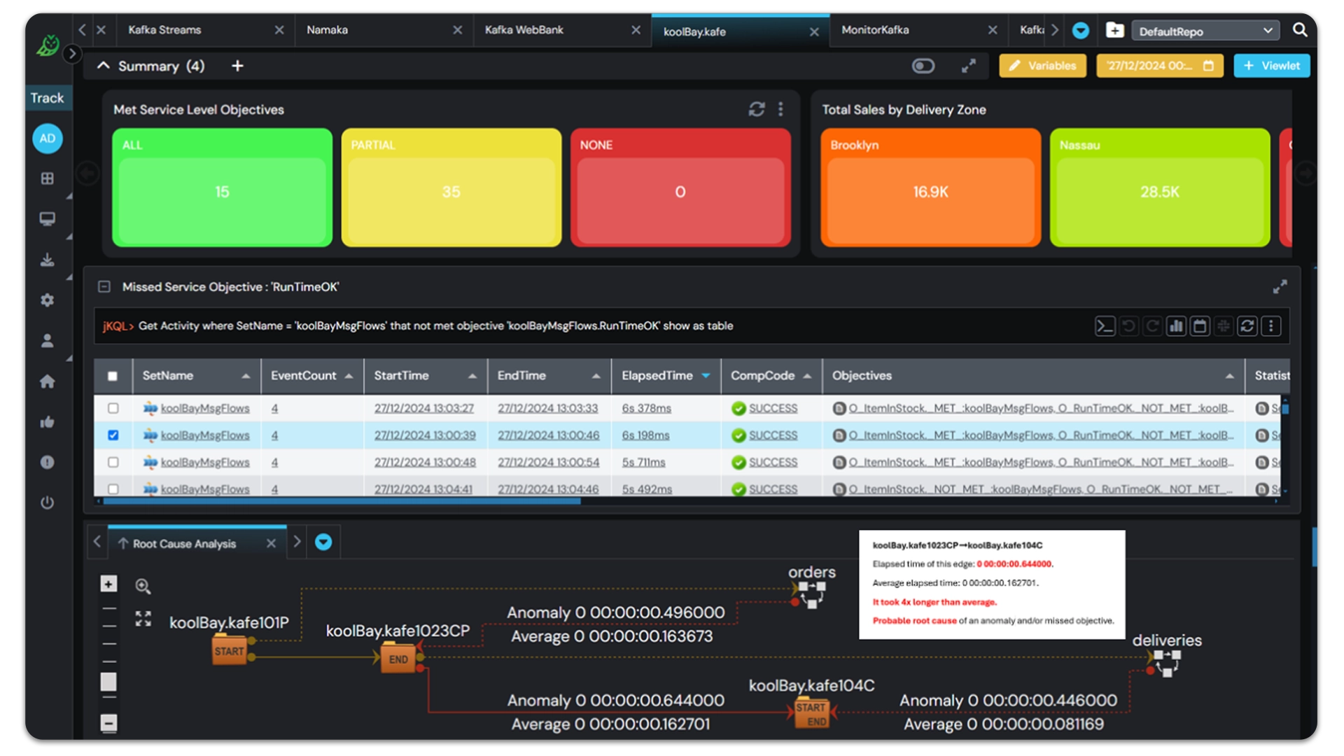Switch to the MonitorKafka tab
Image resolution: width=1344 pixels, height=756 pixels.
coord(875,30)
